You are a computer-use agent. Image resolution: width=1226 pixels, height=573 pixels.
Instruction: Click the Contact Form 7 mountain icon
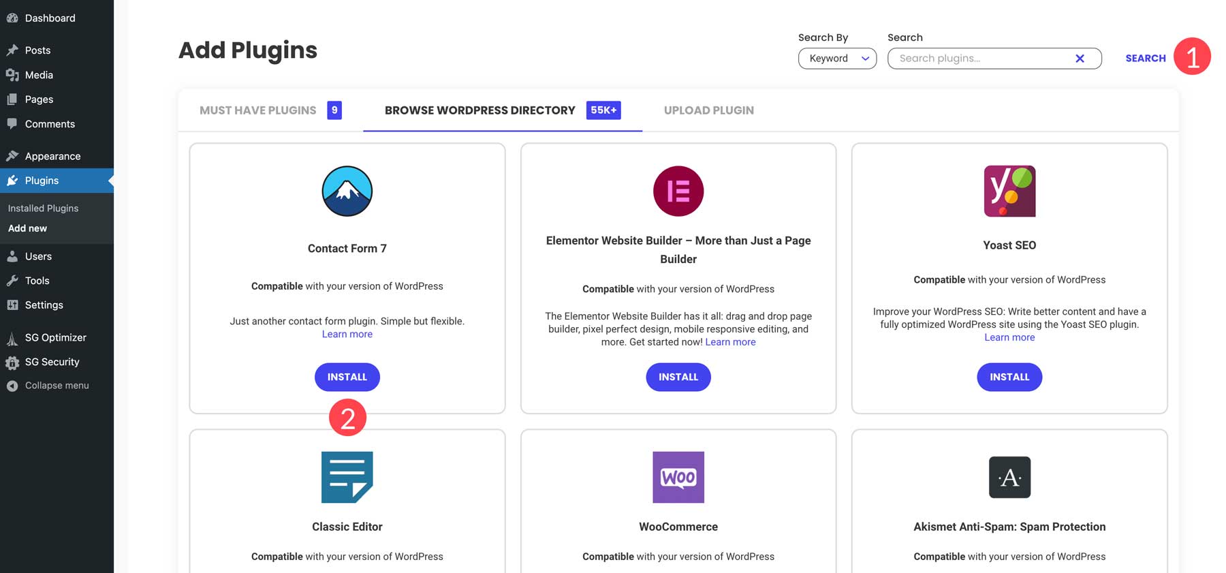(x=347, y=191)
